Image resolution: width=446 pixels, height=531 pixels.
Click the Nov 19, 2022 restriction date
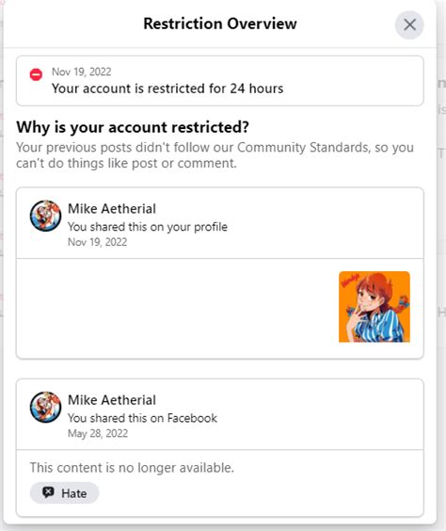[x=81, y=72]
